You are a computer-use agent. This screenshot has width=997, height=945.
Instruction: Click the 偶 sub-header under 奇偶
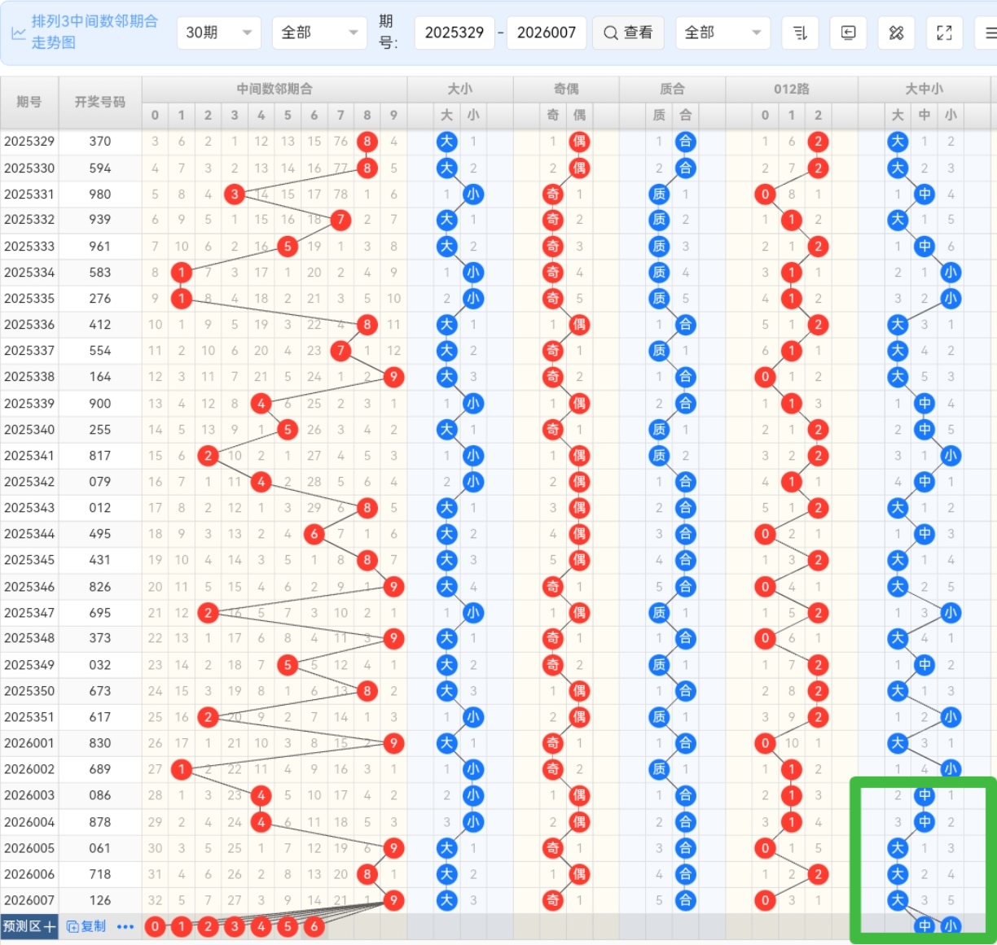tap(579, 115)
